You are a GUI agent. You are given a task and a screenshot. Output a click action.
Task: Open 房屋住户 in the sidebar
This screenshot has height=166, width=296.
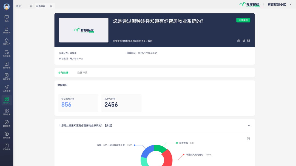pyautogui.click(x=7, y=42)
